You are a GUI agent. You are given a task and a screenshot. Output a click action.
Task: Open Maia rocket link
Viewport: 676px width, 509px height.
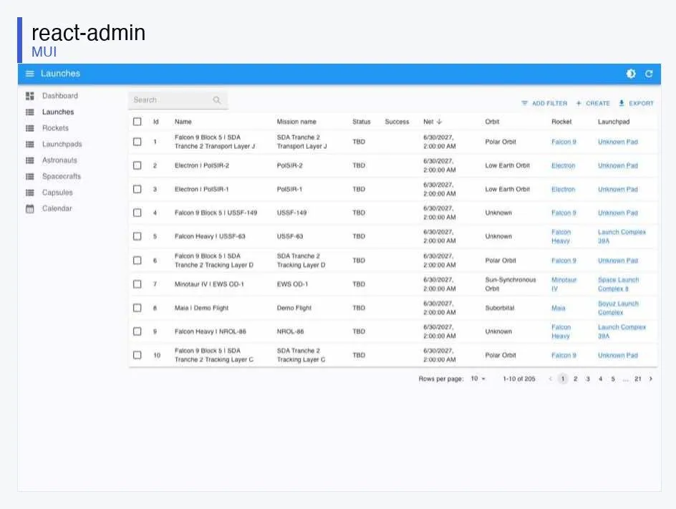[x=559, y=308]
